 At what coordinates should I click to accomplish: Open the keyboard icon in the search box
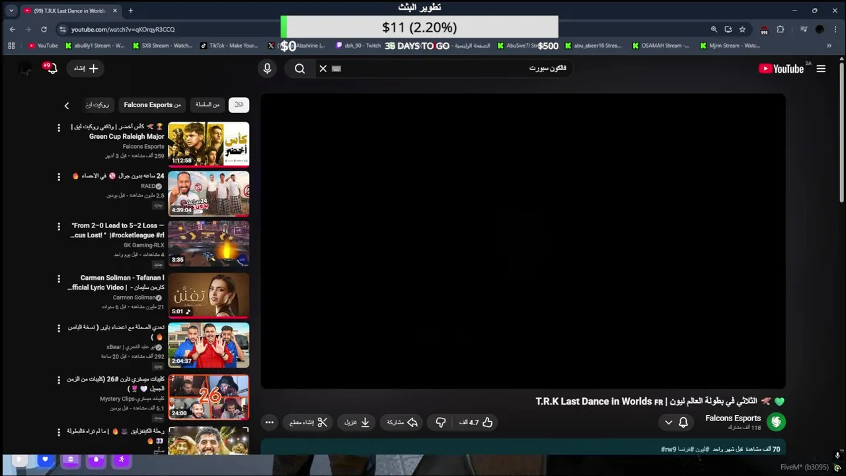click(x=336, y=69)
